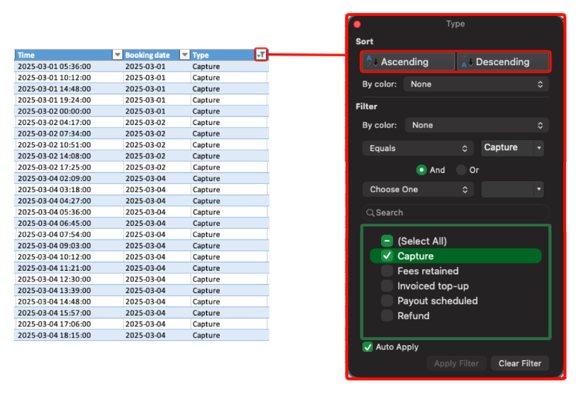Select cell 2025-03-02 04:17:00
Viewport: 579px width, 393px height.
[69, 122]
